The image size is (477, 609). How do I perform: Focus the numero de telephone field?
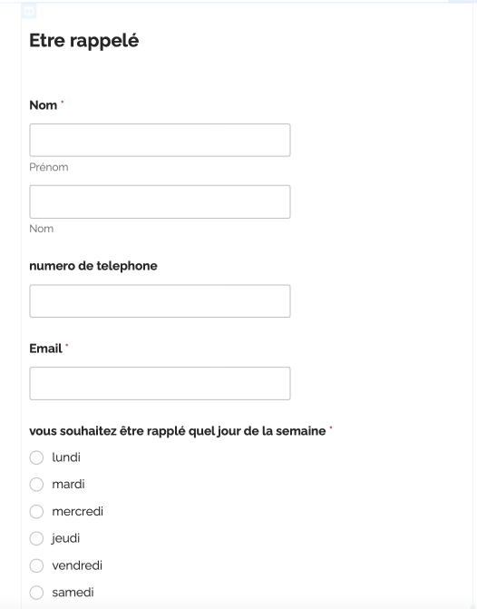[160, 301]
